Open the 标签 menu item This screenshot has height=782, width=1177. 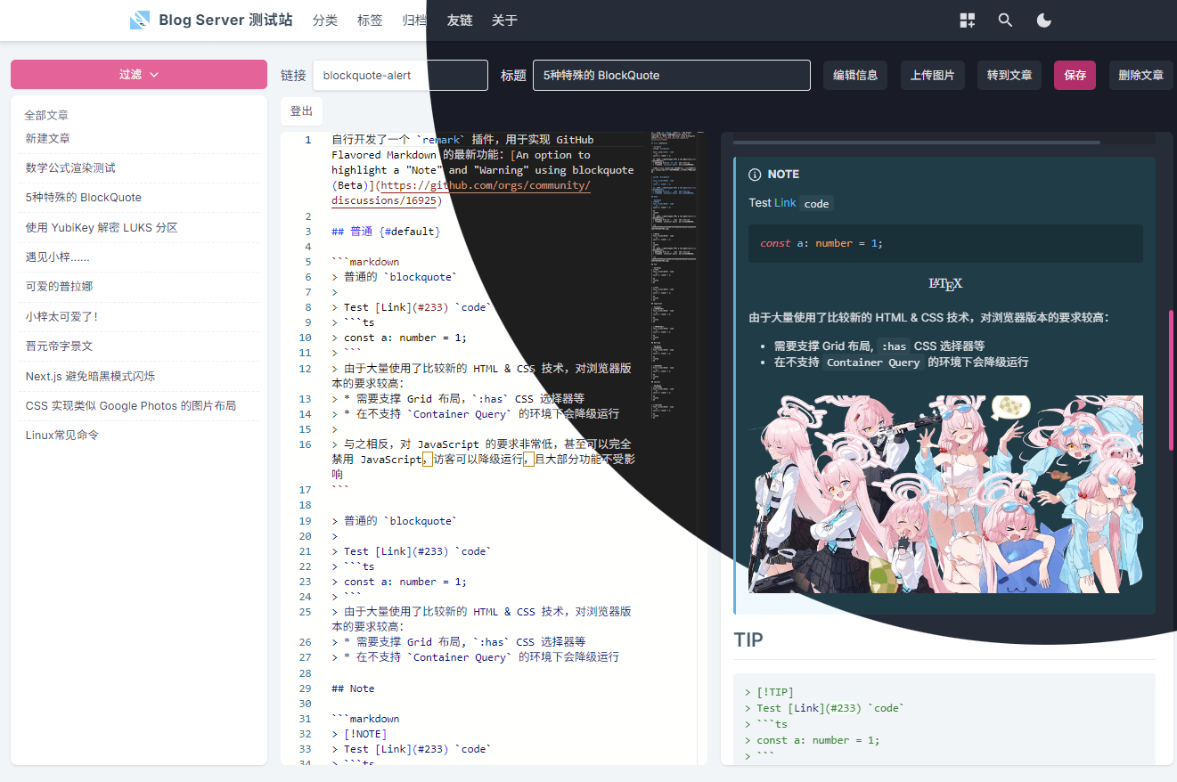pyautogui.click(x=370, y=20)
